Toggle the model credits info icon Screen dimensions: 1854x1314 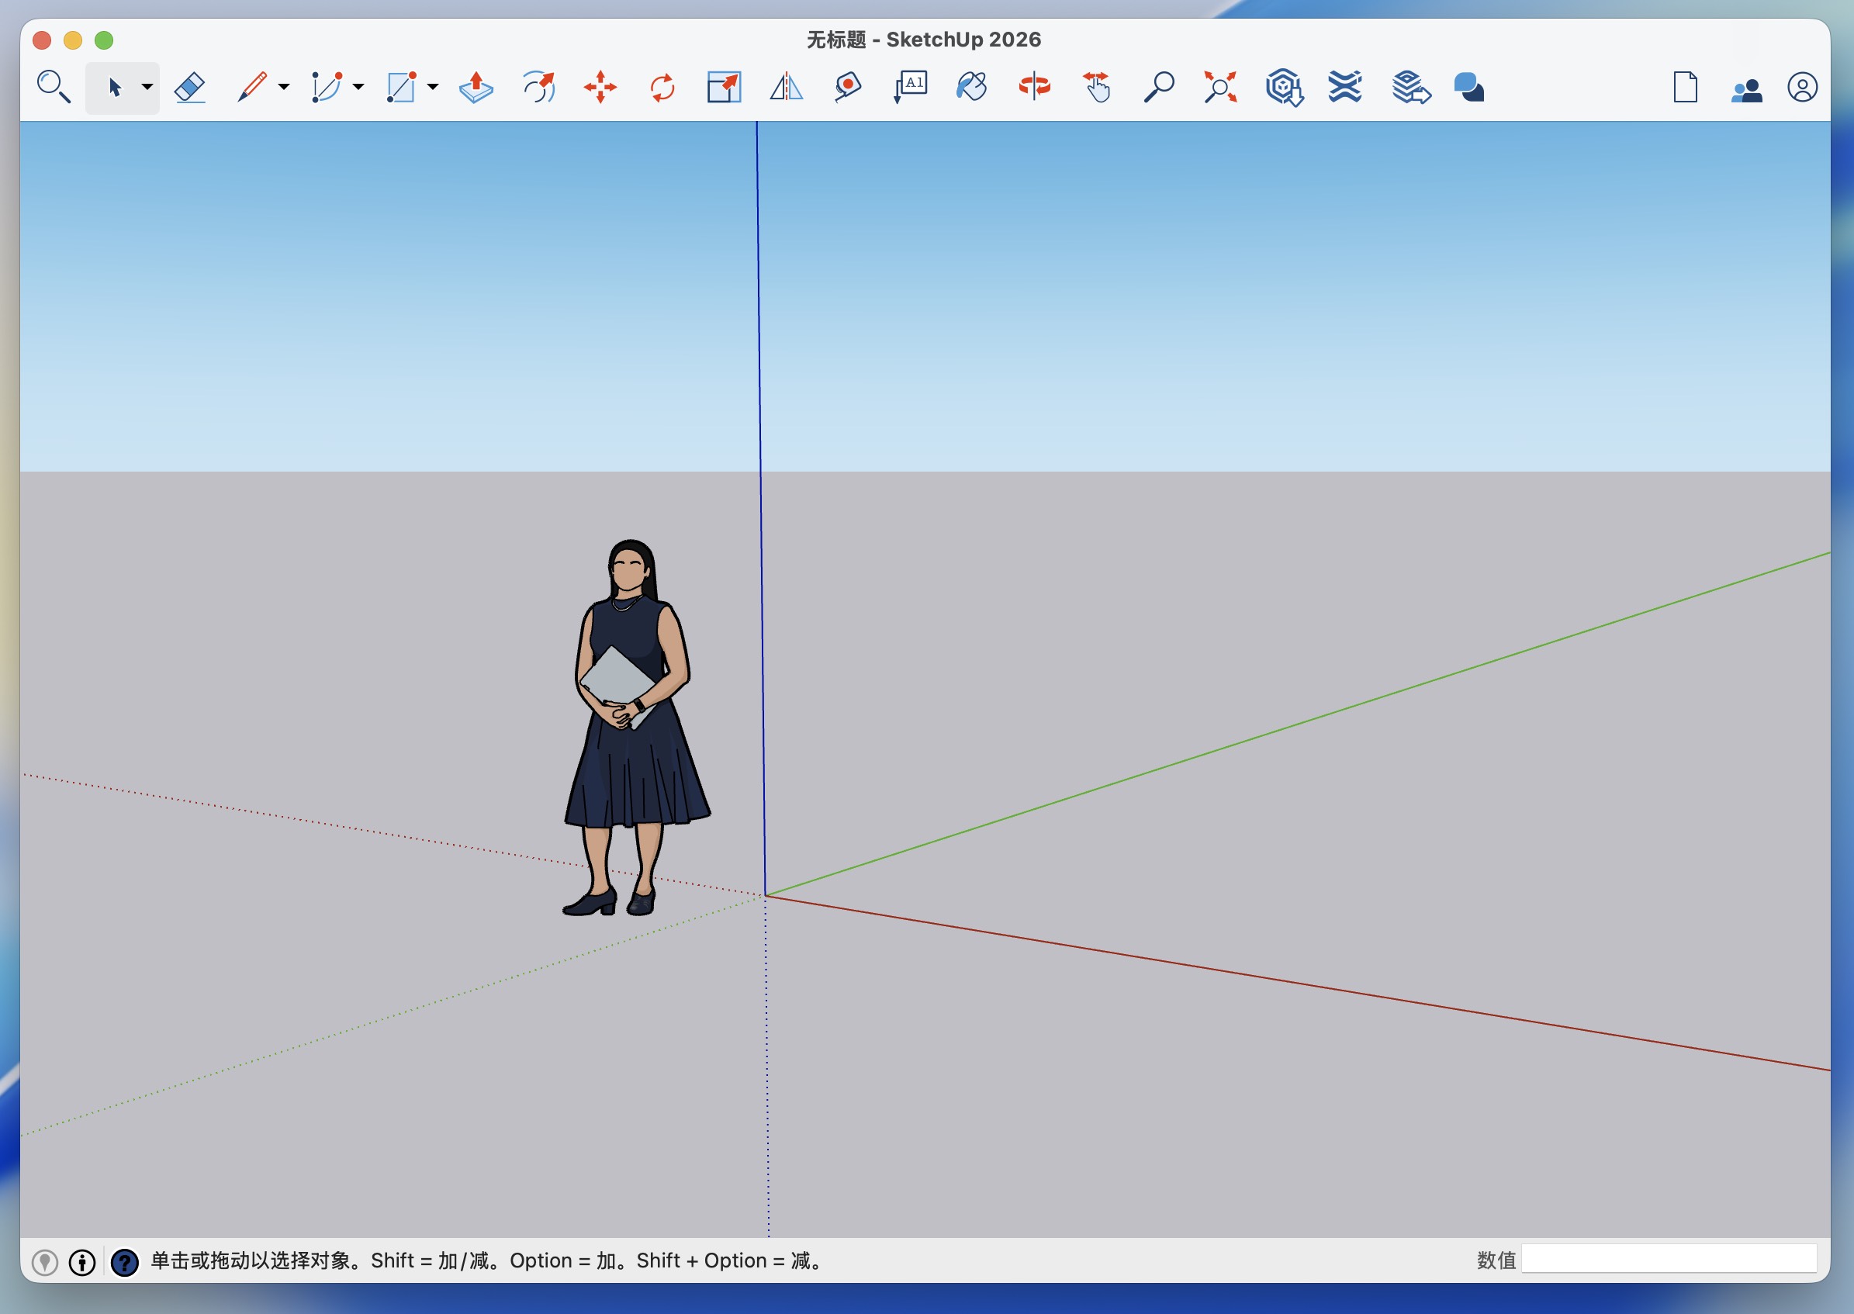point(81,1261)
